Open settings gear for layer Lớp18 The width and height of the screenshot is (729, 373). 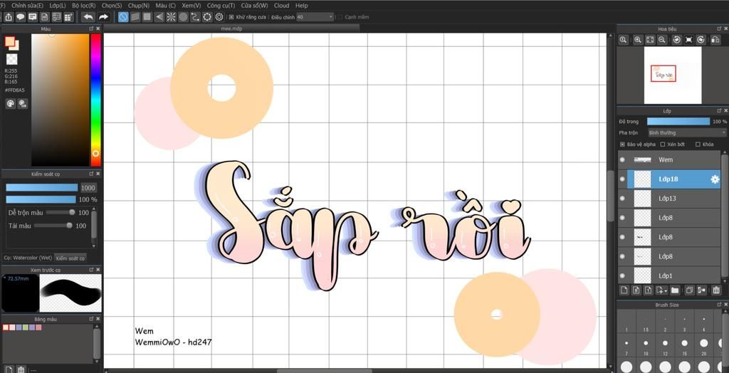(715, 179)
